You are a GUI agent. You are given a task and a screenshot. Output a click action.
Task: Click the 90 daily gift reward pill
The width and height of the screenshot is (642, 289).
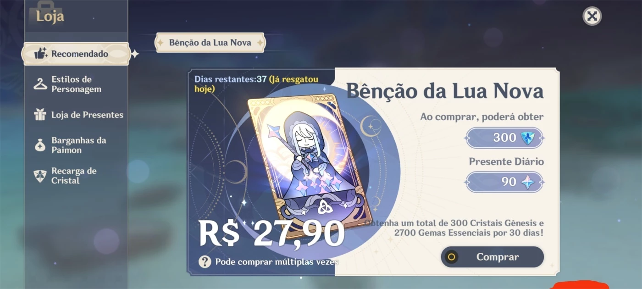click(x=504, y=182)
